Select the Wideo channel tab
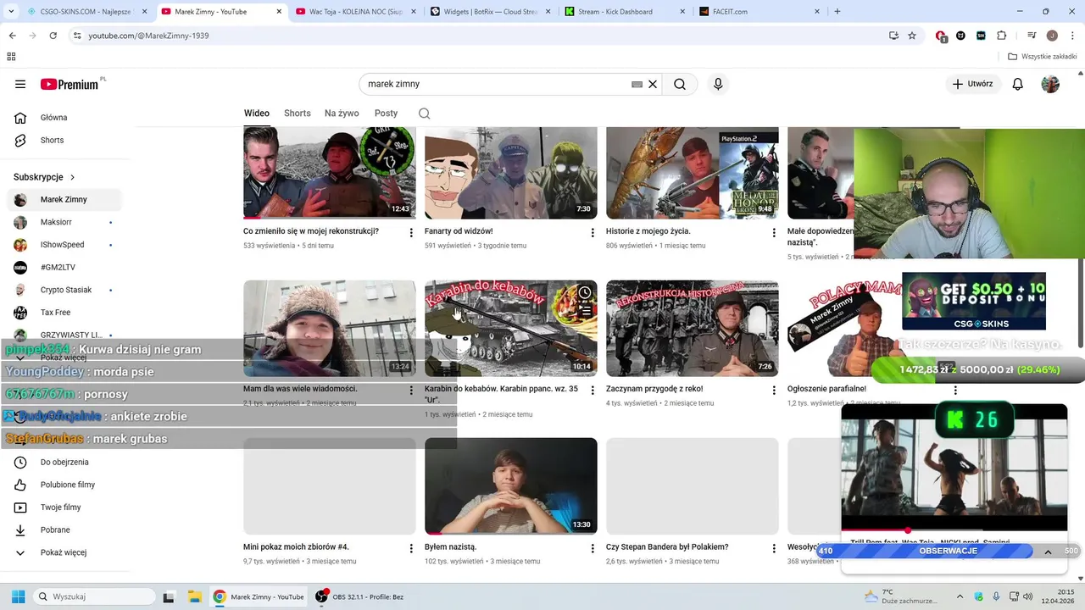1085x610 pixels. click(257, 114)
